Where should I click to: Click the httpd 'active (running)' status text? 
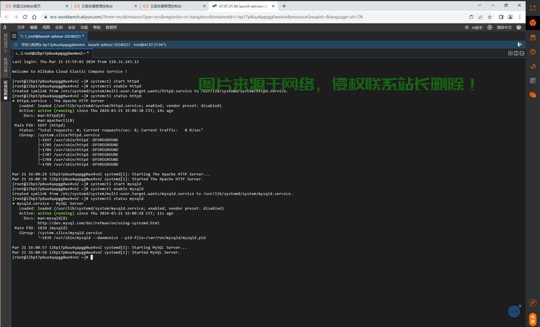tap(56, 111)
